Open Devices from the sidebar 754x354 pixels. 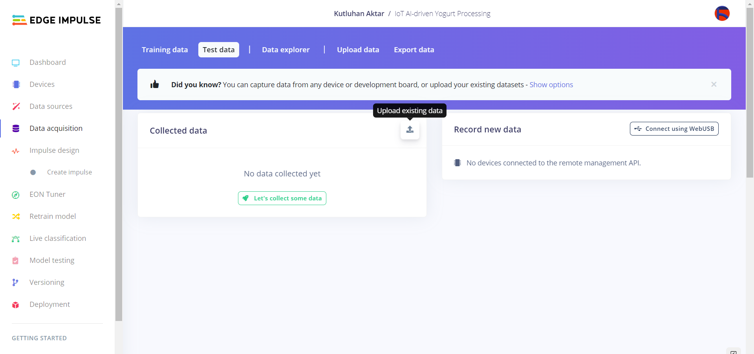[42, 84]
